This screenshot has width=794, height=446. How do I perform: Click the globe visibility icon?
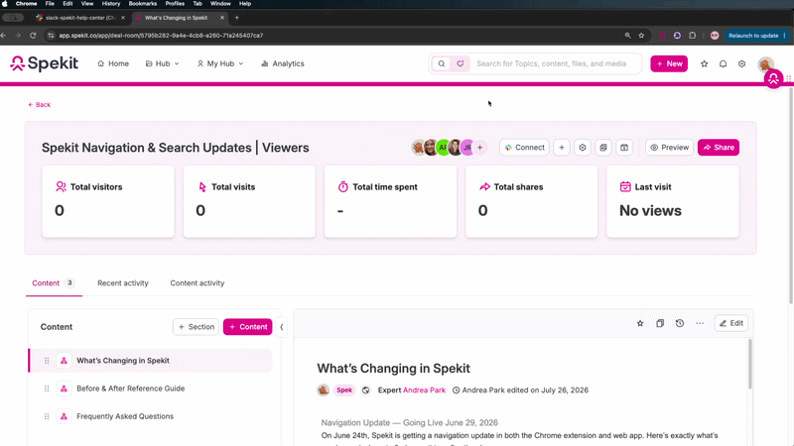365,390
